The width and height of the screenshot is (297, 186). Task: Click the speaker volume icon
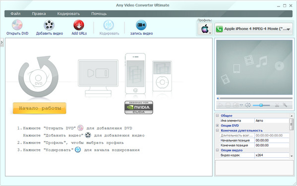click(x=247, y=105)
